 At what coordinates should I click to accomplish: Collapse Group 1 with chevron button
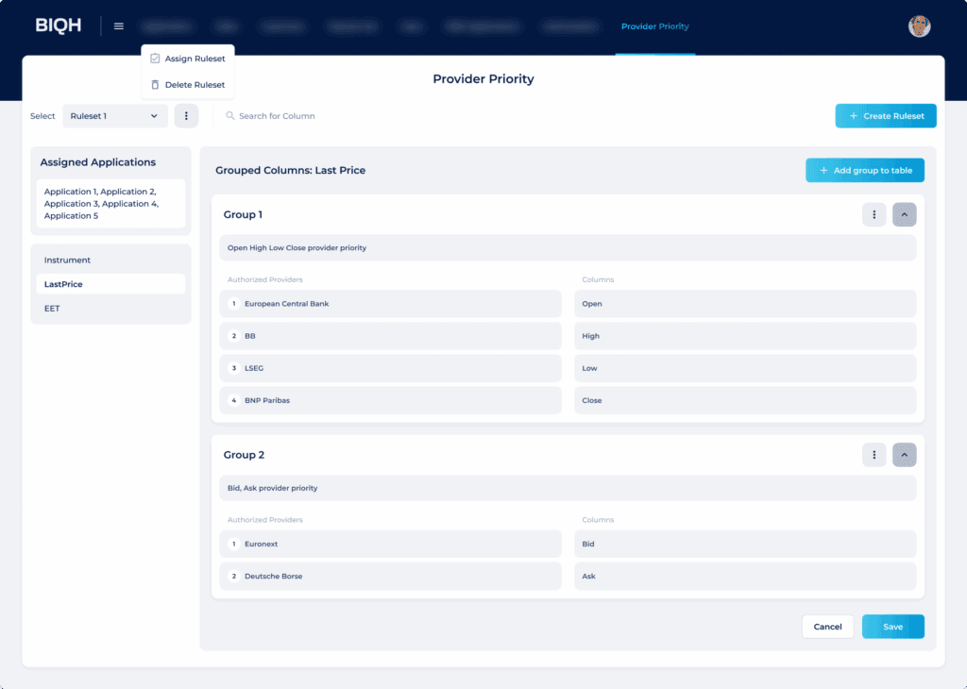pos(904,215)
